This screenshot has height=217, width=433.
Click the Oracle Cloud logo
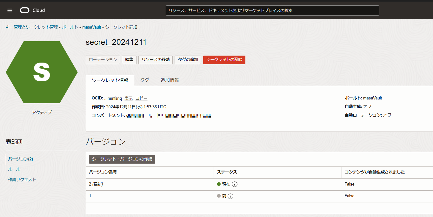tap(32, 10)
